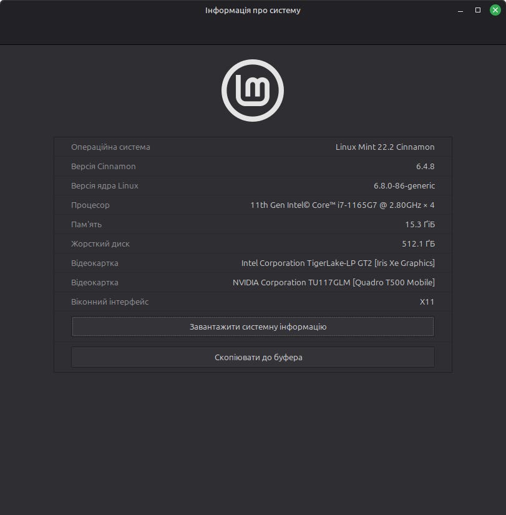This screenshot has height=515, width=506.
Task: Select the 'Операційна система' label
Action: point(110,147)
